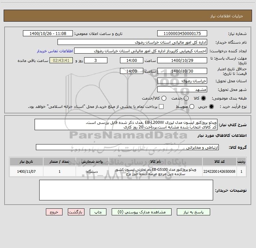This screenshot has height=248, width=256.
Task: Toggle the اسناد خزانه اسلامی payment checkbox
Action: [x=161, y=107]
